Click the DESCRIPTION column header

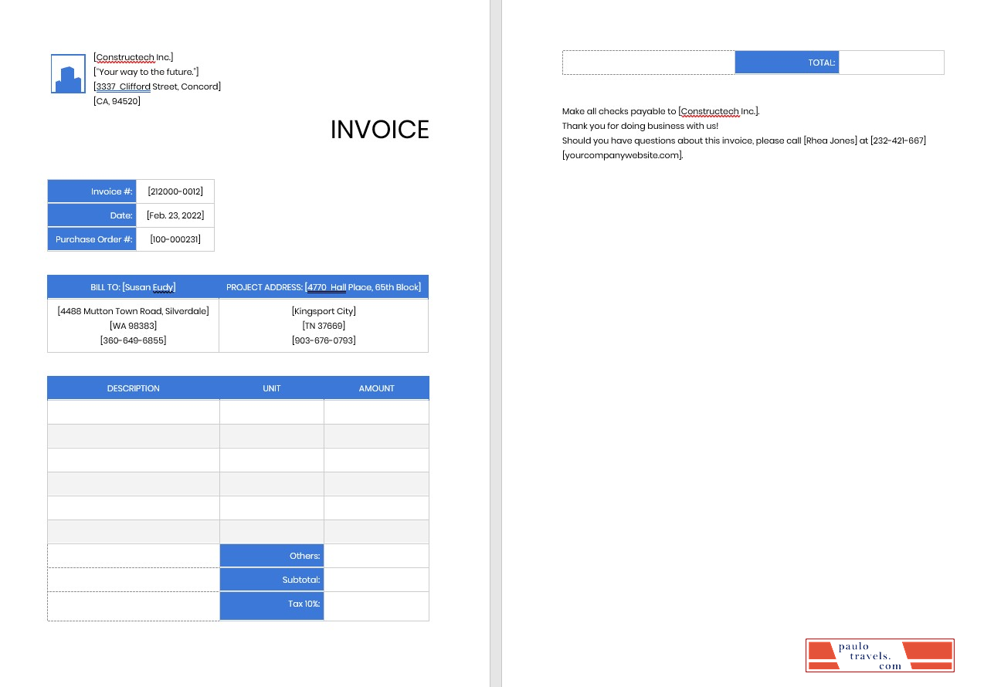pos(133,387)
